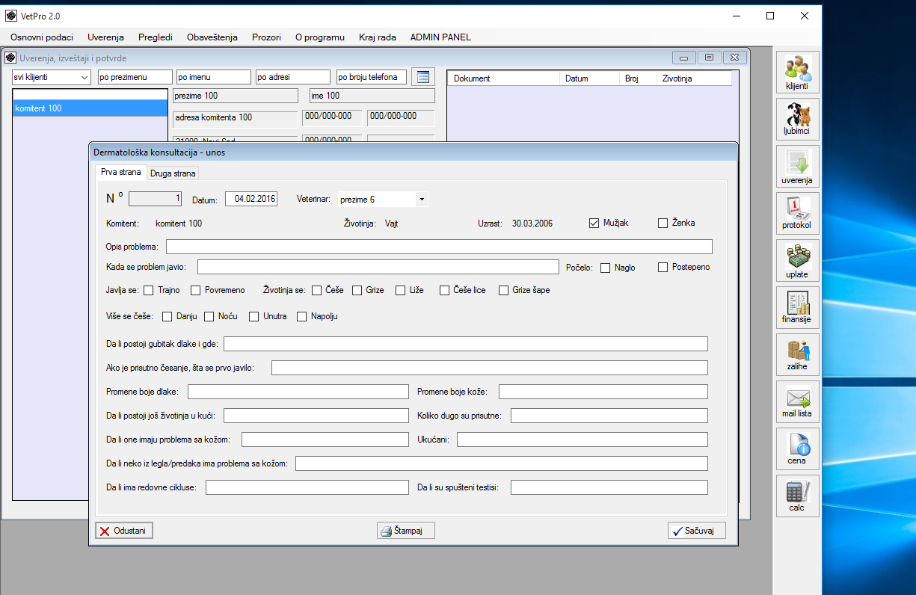Check the Ženka checkbox
Image resolution: width=916 pixels, height=595 pixels.
[663, 223]
